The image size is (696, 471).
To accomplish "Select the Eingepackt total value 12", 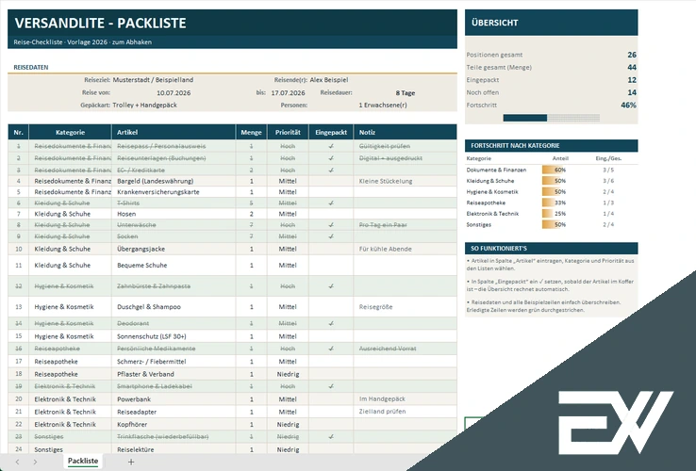I will click(x=632, y=80).
